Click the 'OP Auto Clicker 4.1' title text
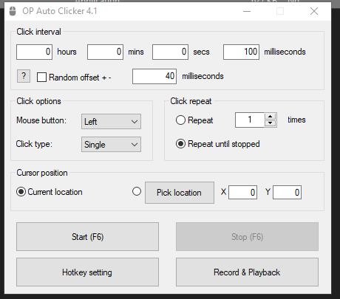340x299 pixels. (x=60, y=11)
